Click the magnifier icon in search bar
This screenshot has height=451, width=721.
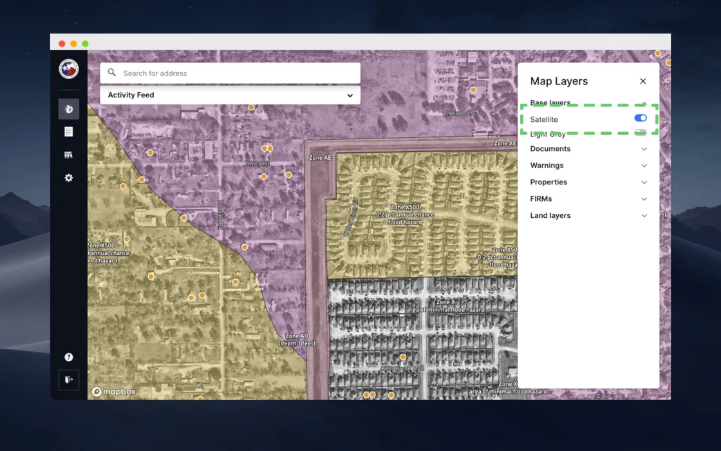pyautogui.click(x=112, y=73)
